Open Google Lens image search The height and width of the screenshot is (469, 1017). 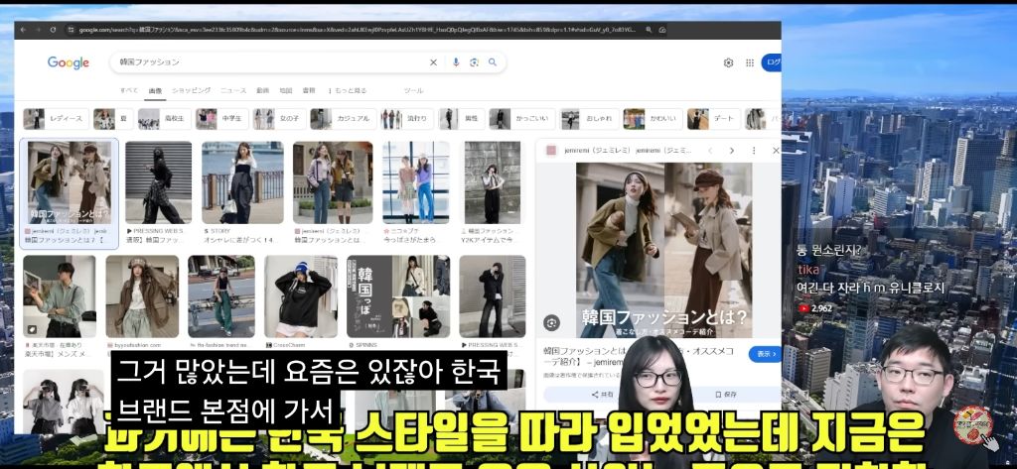click(474, 62)
